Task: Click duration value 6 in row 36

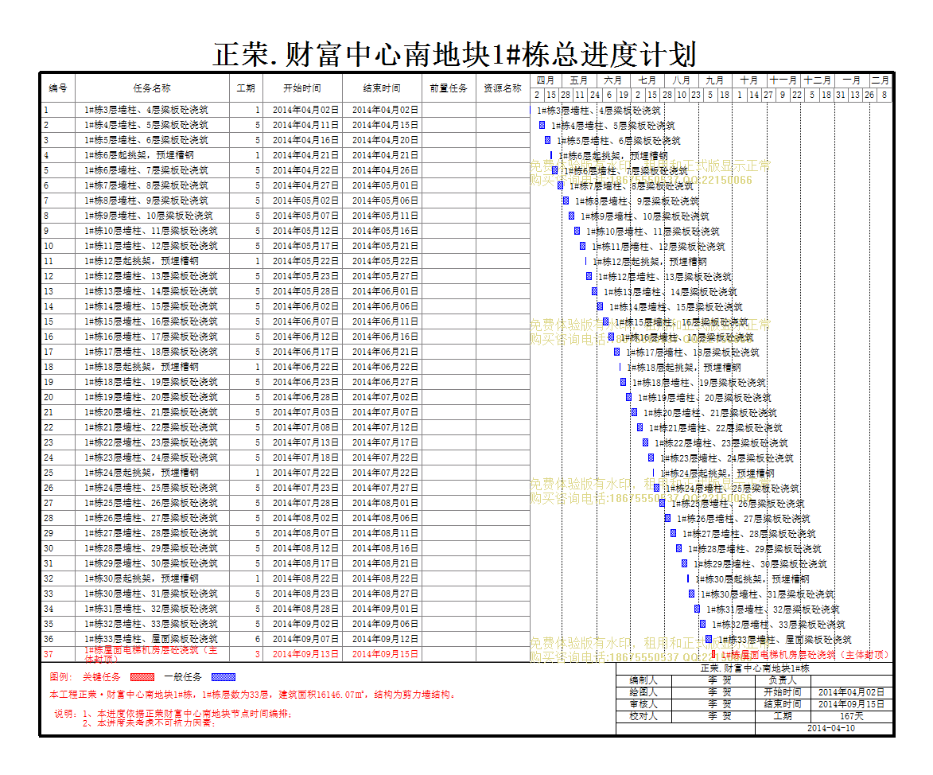Action: [258, 639]
